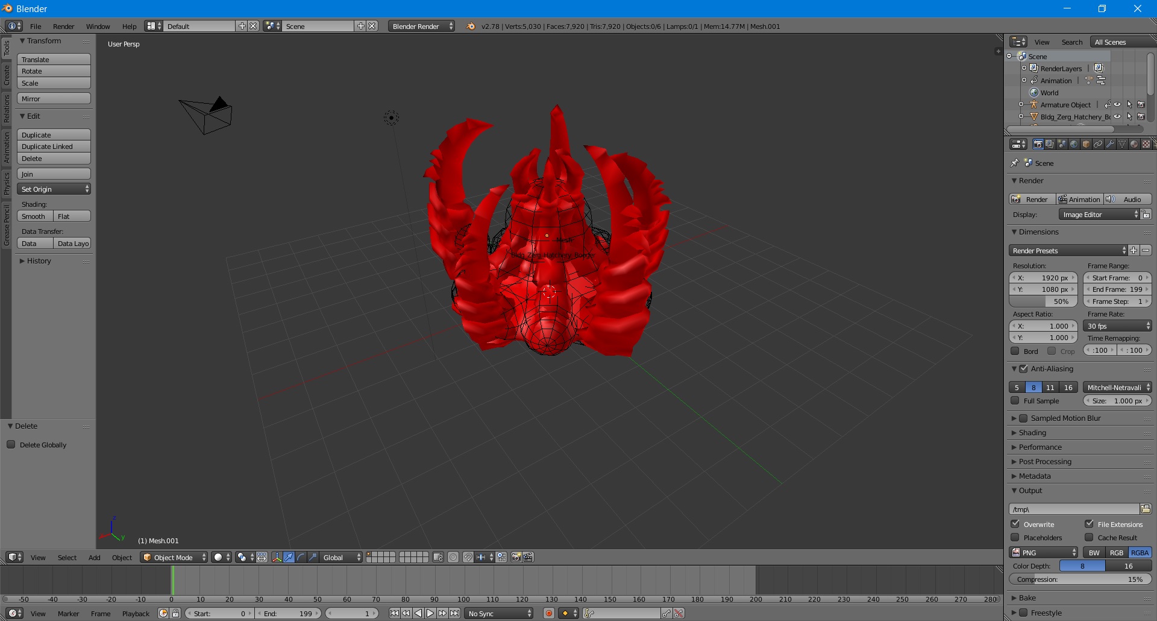The image size is (1157, 621).
Task: Expand the History panel
Action: tap(38, 260)
